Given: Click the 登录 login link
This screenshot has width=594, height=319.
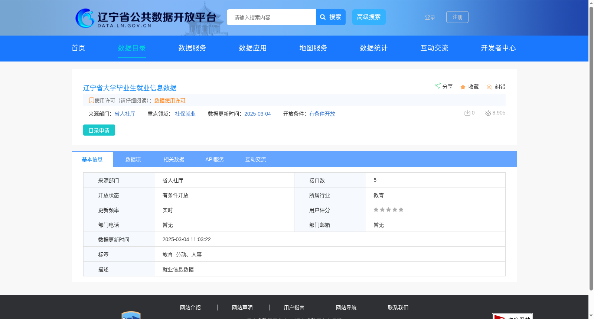Looking at the screenshot, I should click(430, 17).
